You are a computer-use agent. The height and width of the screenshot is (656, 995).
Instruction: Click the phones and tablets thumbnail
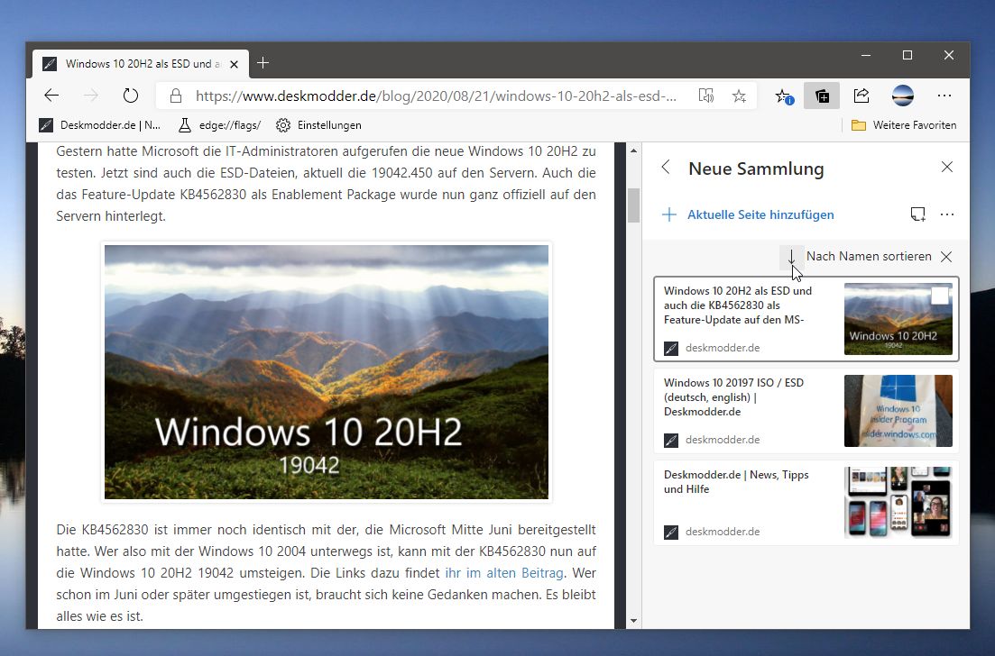pos(898,503)
